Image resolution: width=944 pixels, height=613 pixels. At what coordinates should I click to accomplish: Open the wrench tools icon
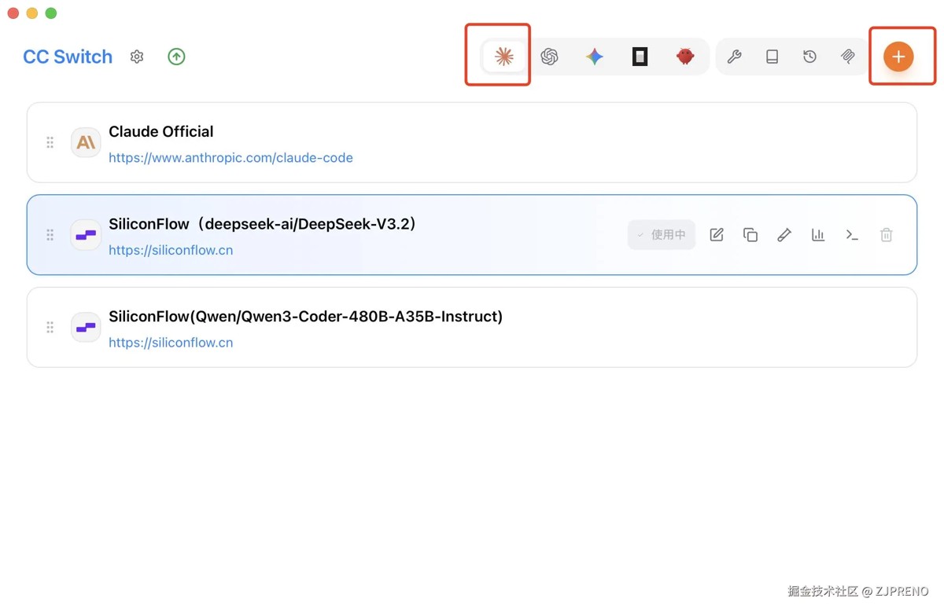(x=734, y=57)
